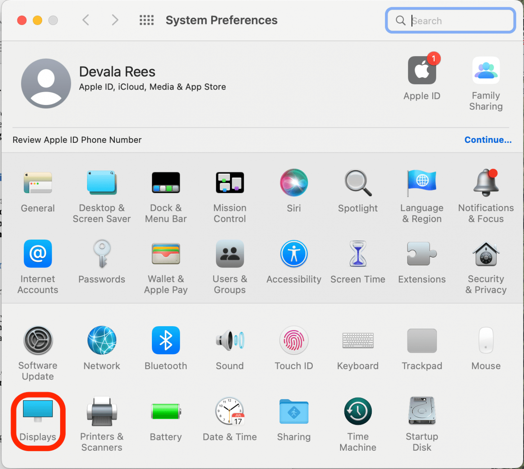Click the red close window button
Image resolution: width=524 pixels, height=469 pixels.
point(22,20)
